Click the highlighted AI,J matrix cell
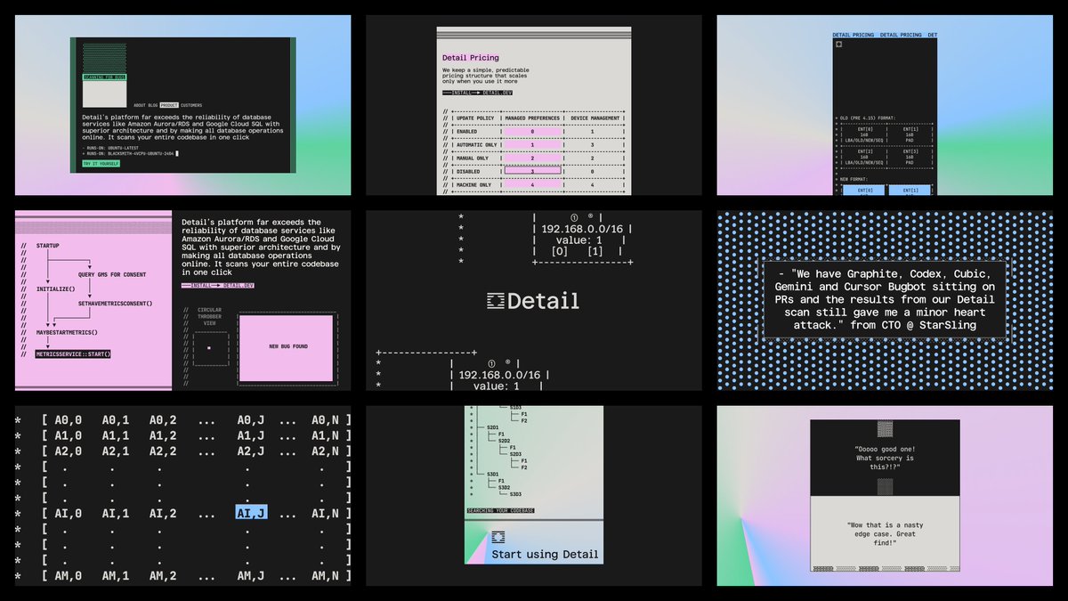This screenshot has height=601, width=1068. tap(252, 513)
